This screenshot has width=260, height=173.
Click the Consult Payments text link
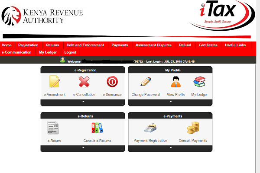click(x=193, y=141)
